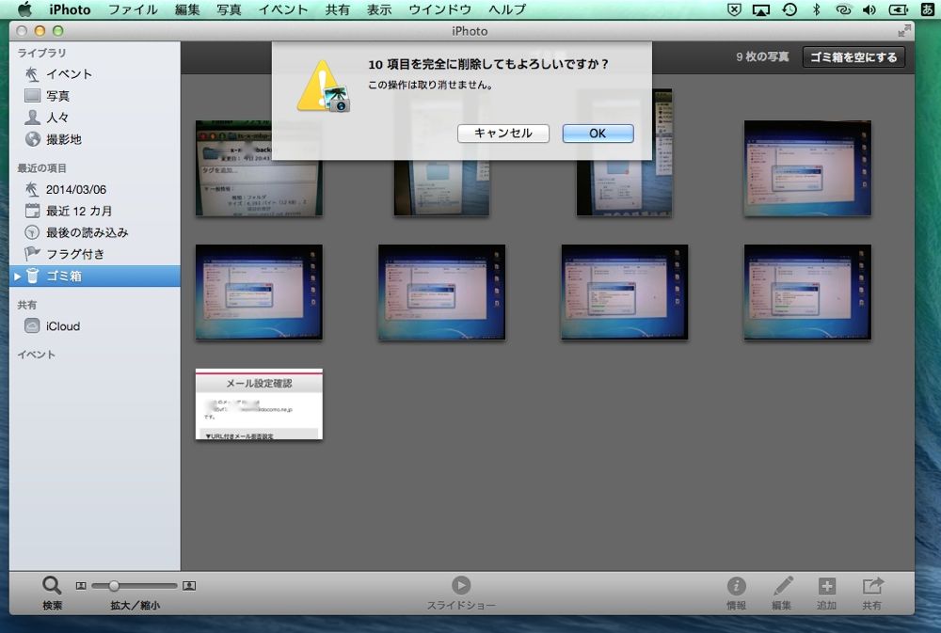Select ゴミ箱 in the sidebar
Screen dimensions: 941x633
click(95, 276)
